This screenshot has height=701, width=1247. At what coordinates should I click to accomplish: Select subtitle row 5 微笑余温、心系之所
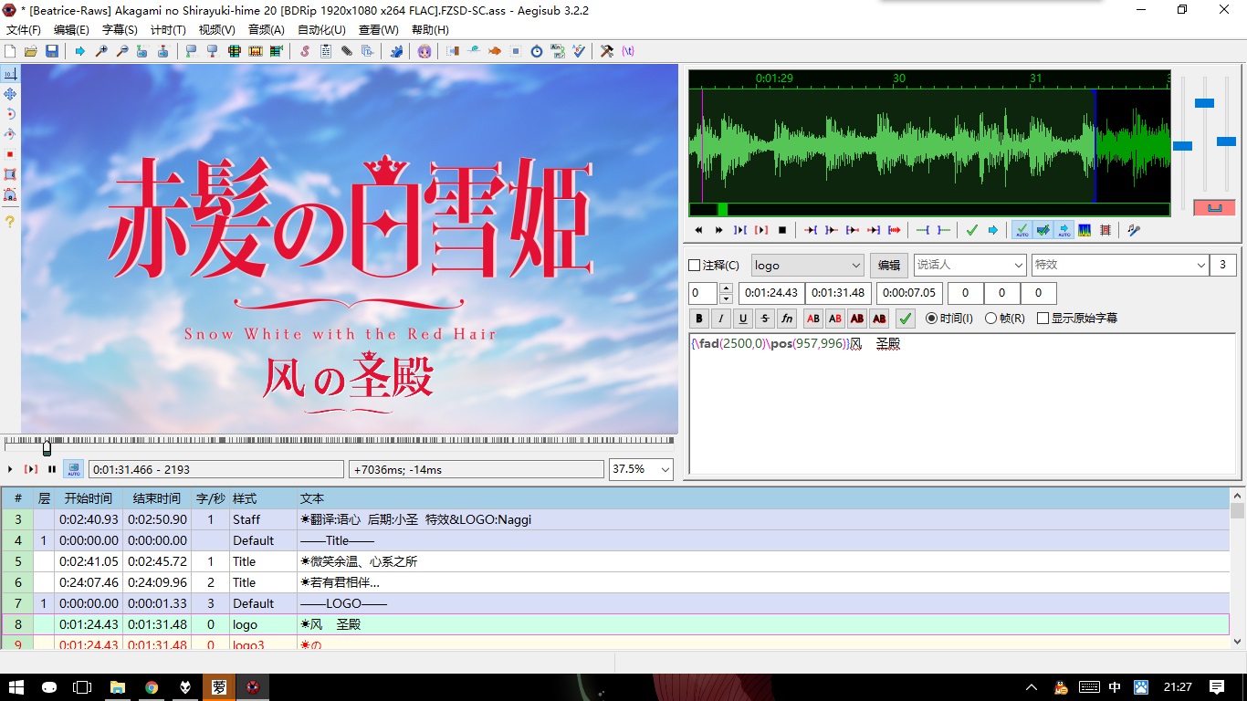615,561
